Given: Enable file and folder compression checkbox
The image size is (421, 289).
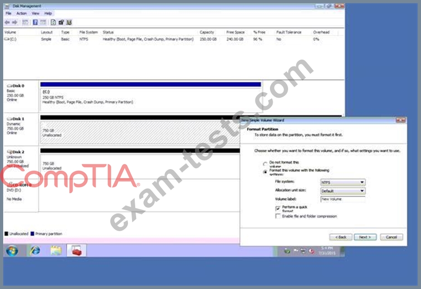Looking at the screenshot, I should click(278, 216).
